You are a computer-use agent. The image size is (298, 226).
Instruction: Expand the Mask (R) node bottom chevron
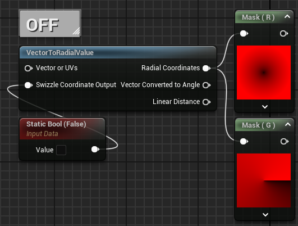(265, 107)
